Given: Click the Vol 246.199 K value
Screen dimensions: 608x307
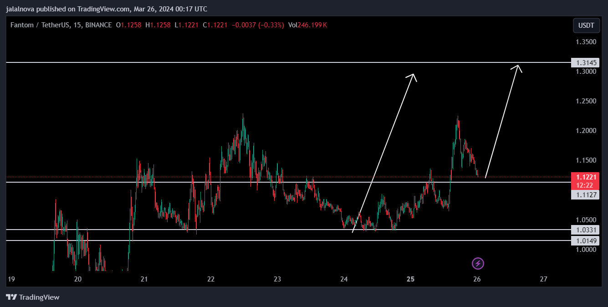Looking at the screenshot, I should tap(307, 25).
